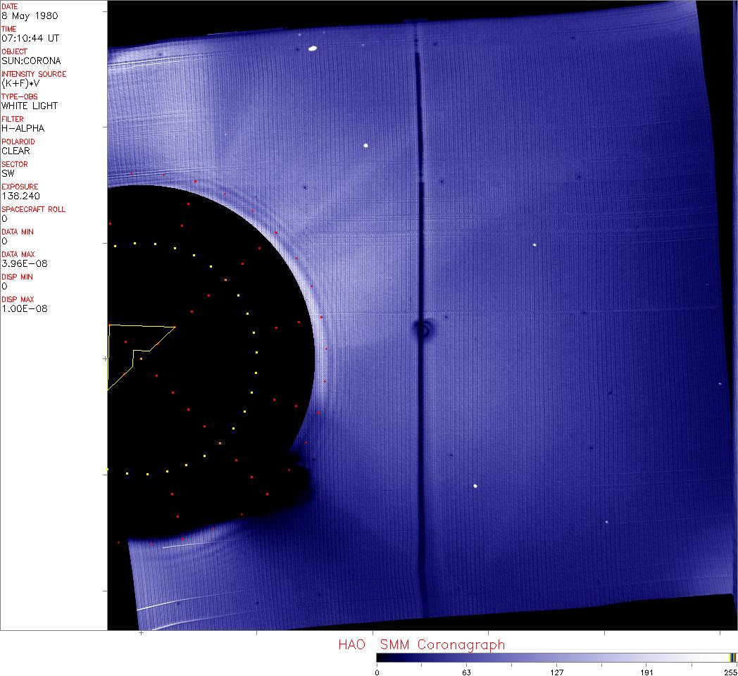Click the circular ring artifact on the dark vertical line
Screen dimensions: 738x676
[x=423, y=330]
